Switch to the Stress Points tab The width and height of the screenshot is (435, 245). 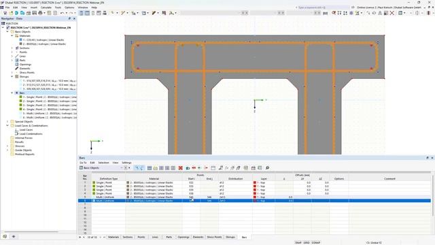(214, 237)
